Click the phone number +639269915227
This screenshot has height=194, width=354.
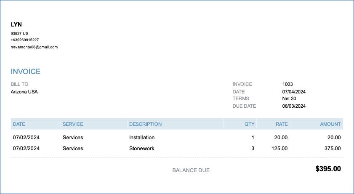tap(25, 40)
